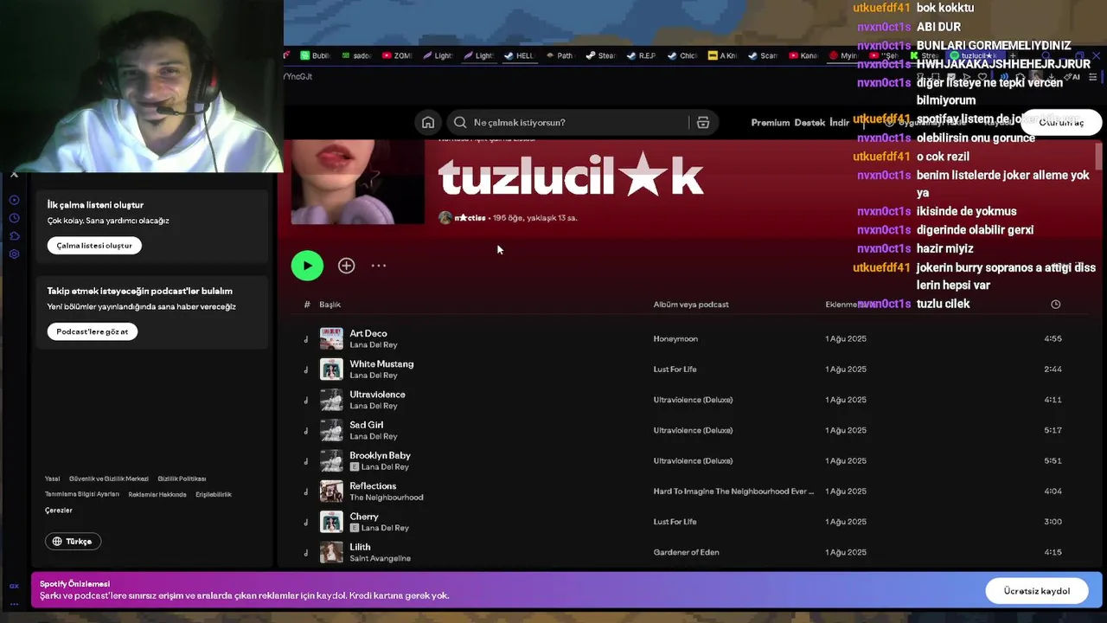Viewport: 1107px width, 623px height.
Task: Switch to the A Kni browser tab
Action: [722, 55]
